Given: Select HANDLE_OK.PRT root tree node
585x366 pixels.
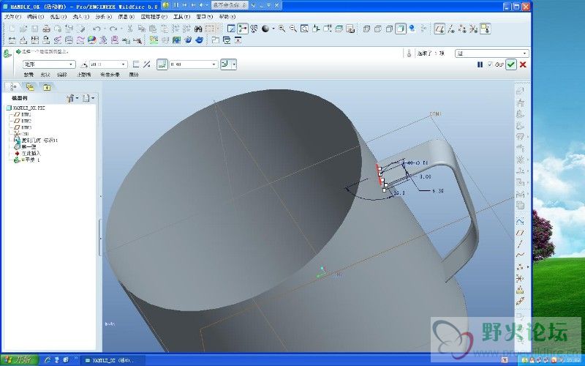Looking at the screenshot, I should [x=26, y=108].
